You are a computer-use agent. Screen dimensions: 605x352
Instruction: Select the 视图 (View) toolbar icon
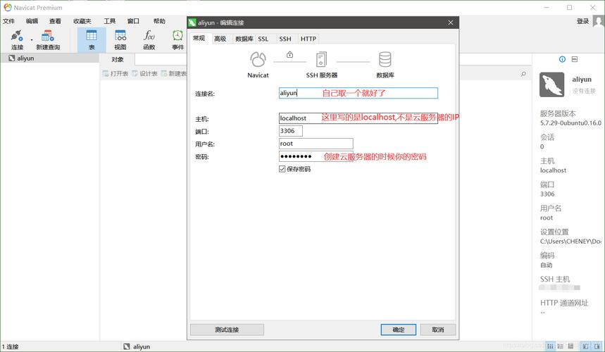[x=120, y=39]
